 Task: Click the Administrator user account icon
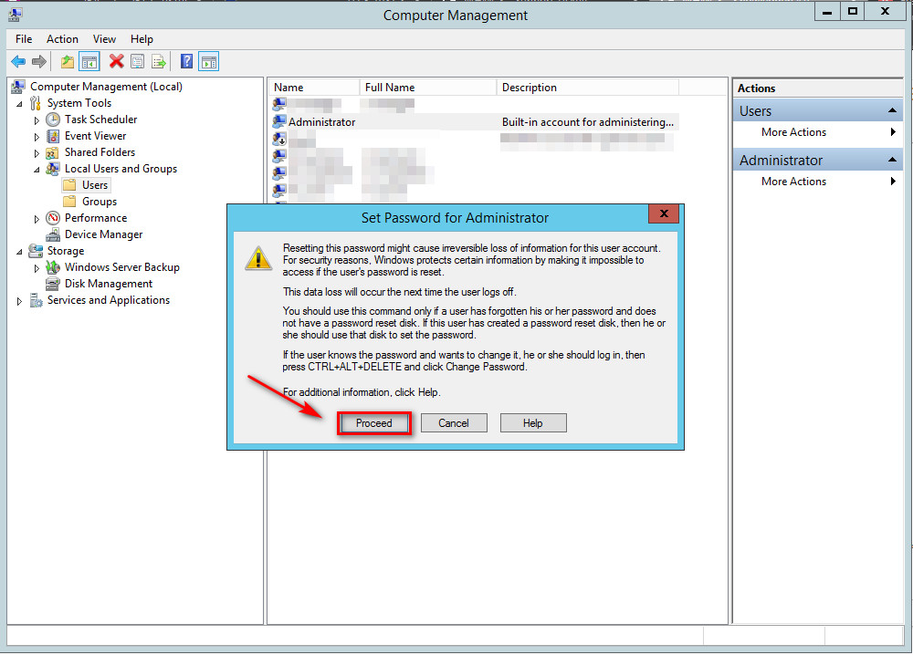tap(279, 121)
